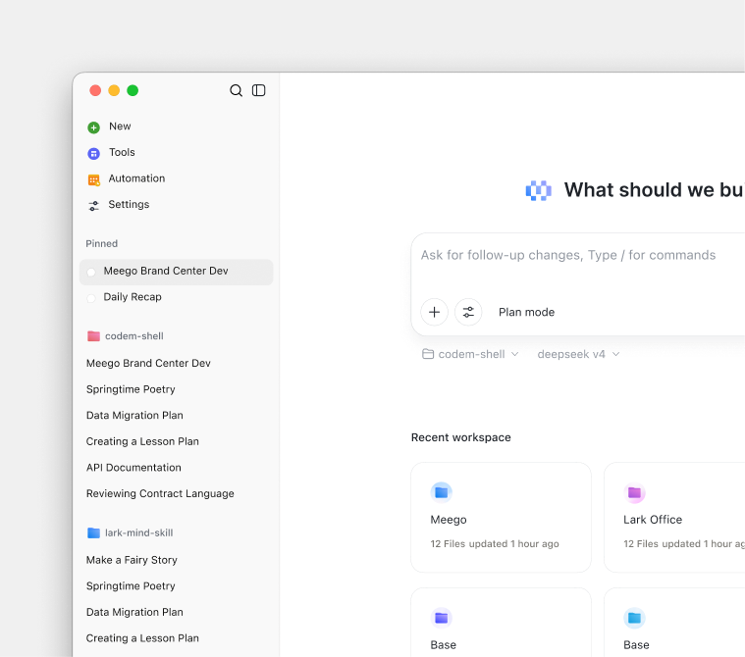Open prompt options sliders icon
The image size is (745, 657).
[468, 312]
